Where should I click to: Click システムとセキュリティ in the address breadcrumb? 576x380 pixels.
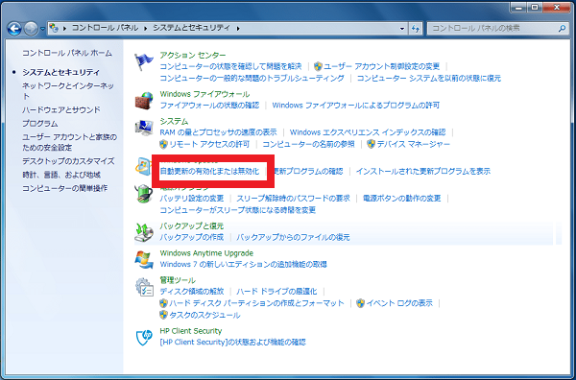pos(191,28)
